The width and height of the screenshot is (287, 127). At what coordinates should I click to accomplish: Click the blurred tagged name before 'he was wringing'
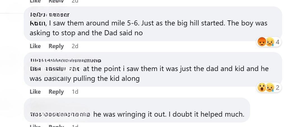pos(60,115)
